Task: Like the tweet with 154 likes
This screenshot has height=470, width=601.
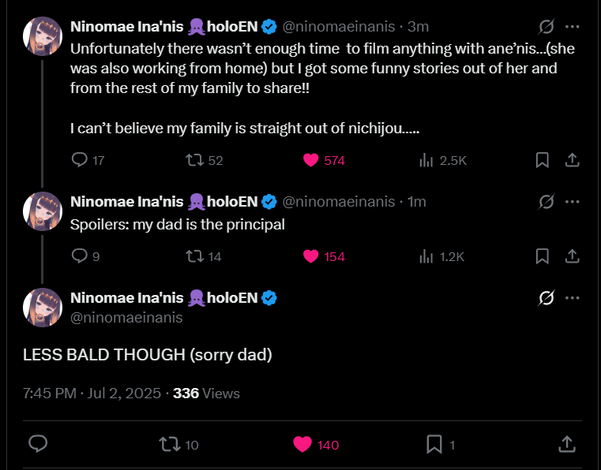Action: coord(311,256)
